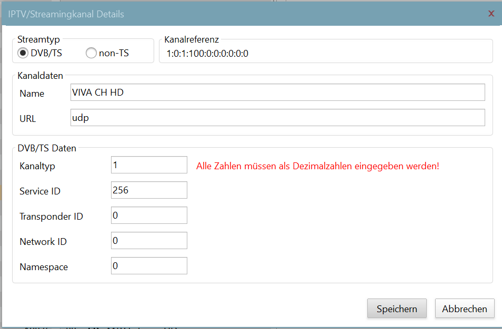Click the Name field containing VIVA CH HD

click(x=277, y=92)
